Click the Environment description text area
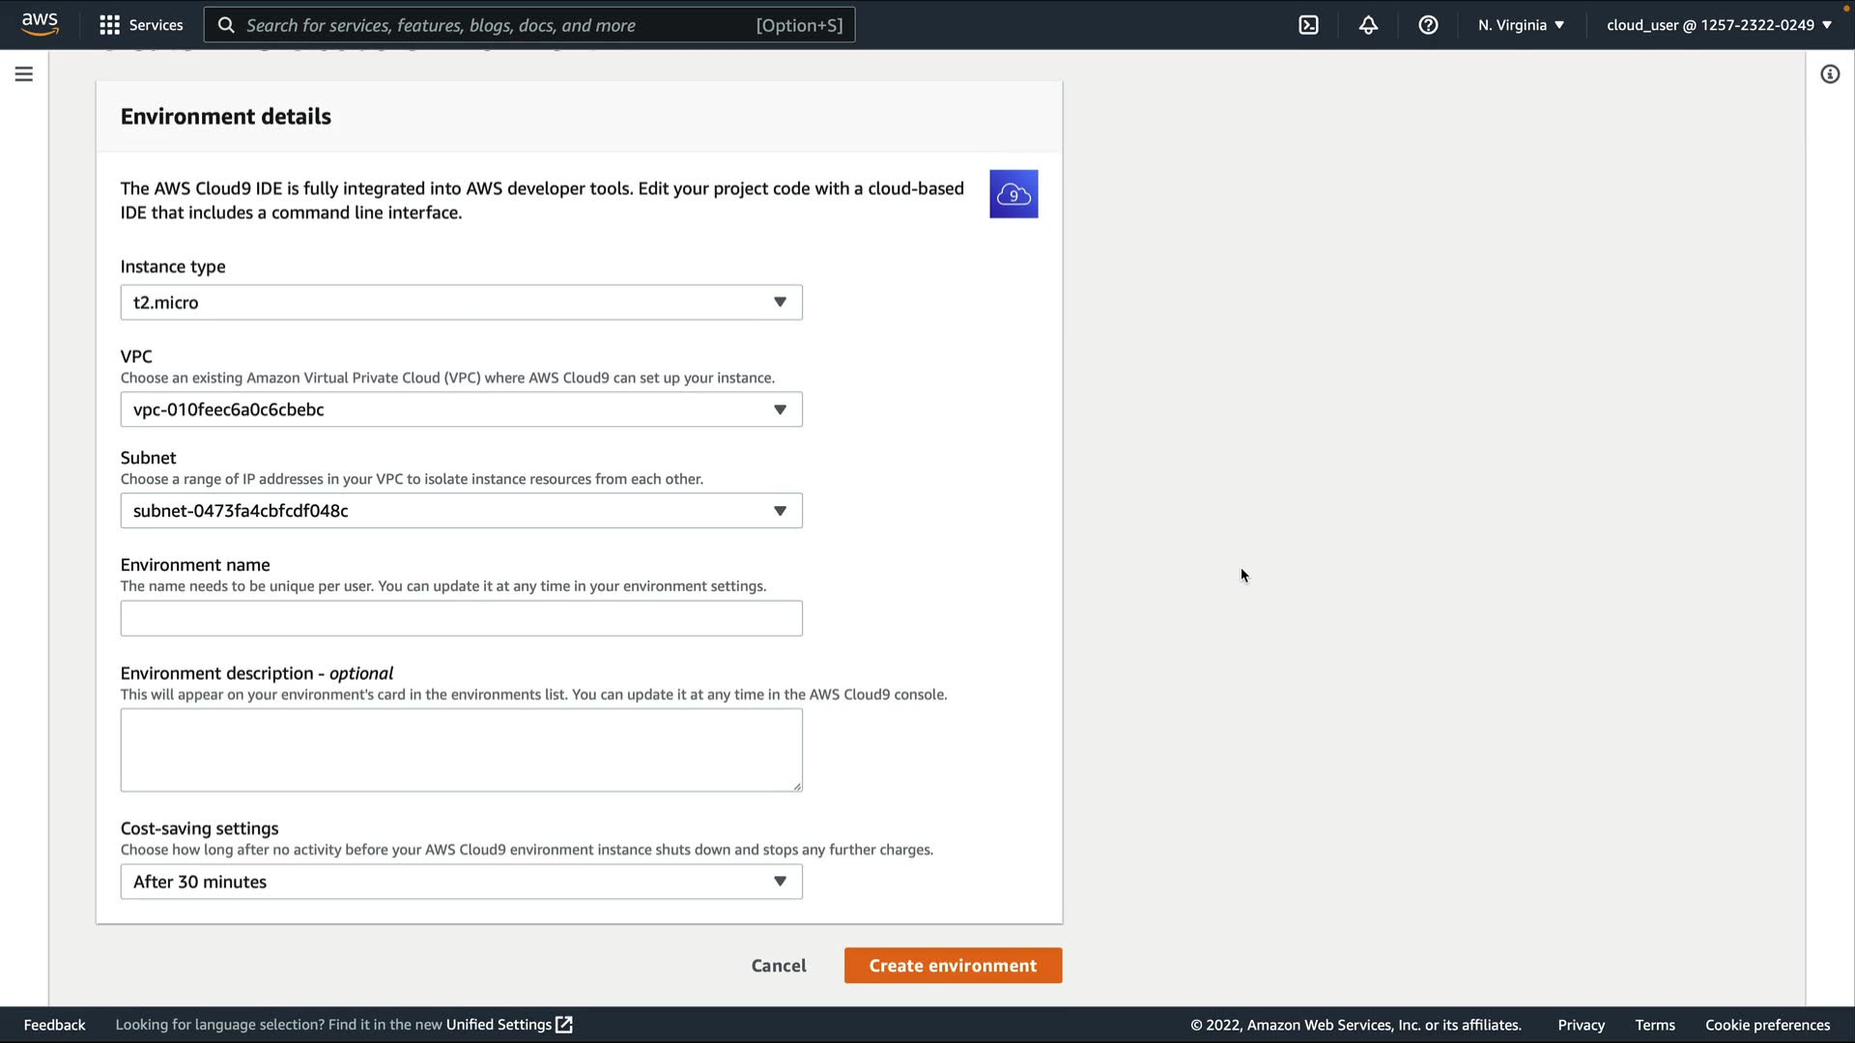Image resolution: width=1855 pixels, height=1043 pixels. click(x=461, y=750)
